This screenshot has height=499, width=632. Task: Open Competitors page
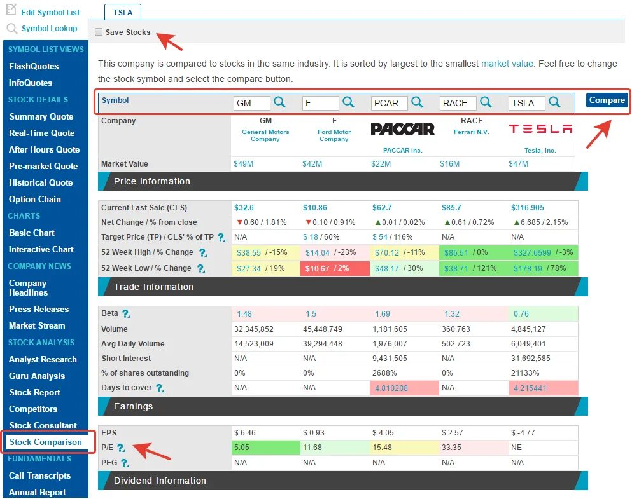(x=33, y=409)
